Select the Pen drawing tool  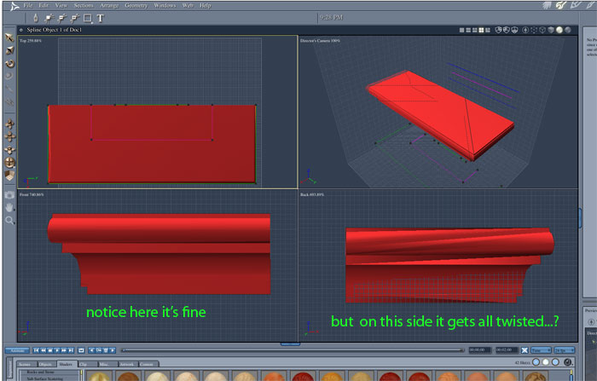click(34, 17)
